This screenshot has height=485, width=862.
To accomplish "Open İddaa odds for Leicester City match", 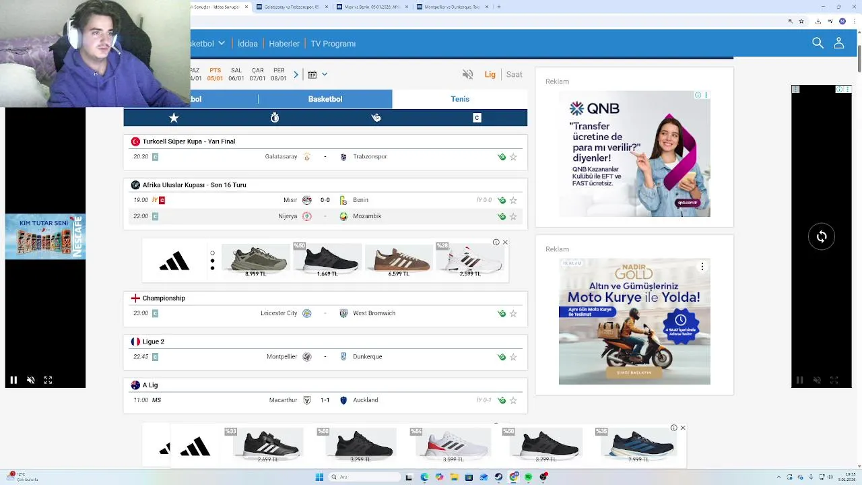I will (x=502, y=313).
